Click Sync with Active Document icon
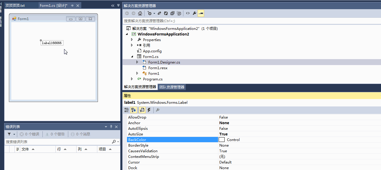The width and height of the screenshot is (381, 170). (159, 13)
